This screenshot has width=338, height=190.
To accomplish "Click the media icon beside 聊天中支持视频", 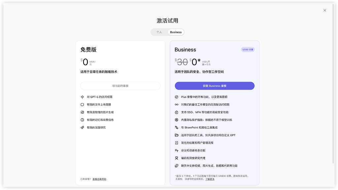I will click(x=177, y=166).
